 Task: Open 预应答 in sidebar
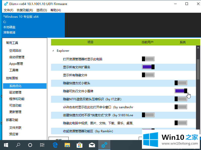click(x=14, y=134)
